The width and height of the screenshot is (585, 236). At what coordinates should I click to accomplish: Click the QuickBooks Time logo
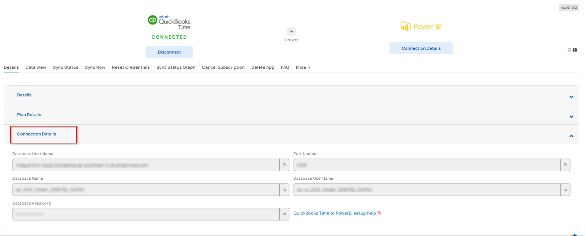point(169,22)
